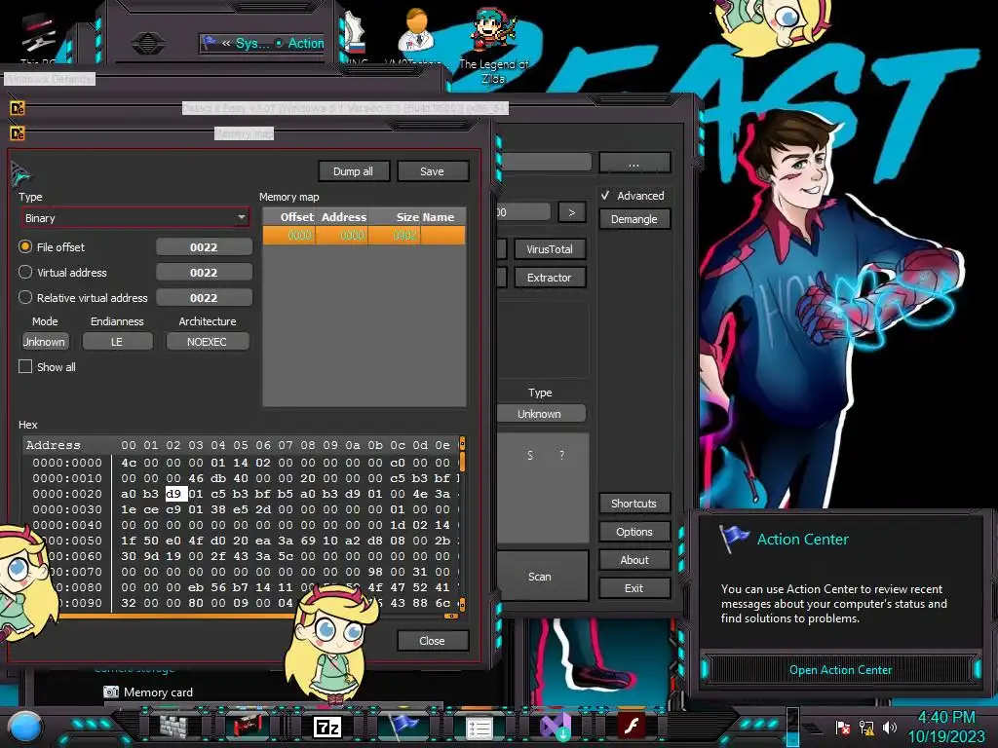Open the VMOTechnic doctor desktop icon
998x748 pixels.
(415, 35)
